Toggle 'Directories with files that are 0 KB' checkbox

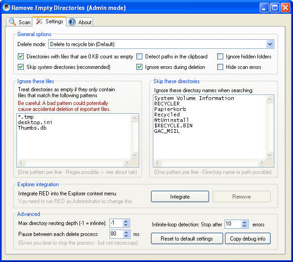click(x=21, y=57)
